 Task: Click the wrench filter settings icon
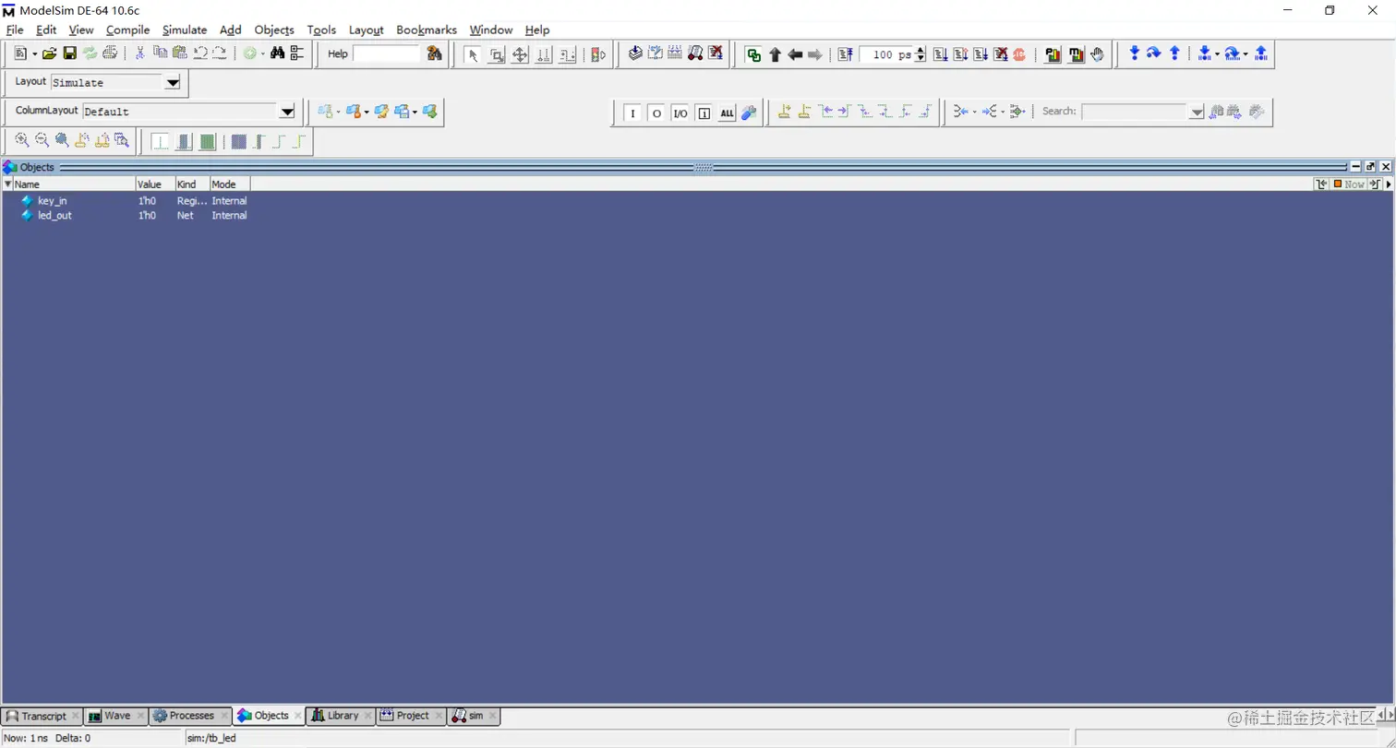point(749,113)
